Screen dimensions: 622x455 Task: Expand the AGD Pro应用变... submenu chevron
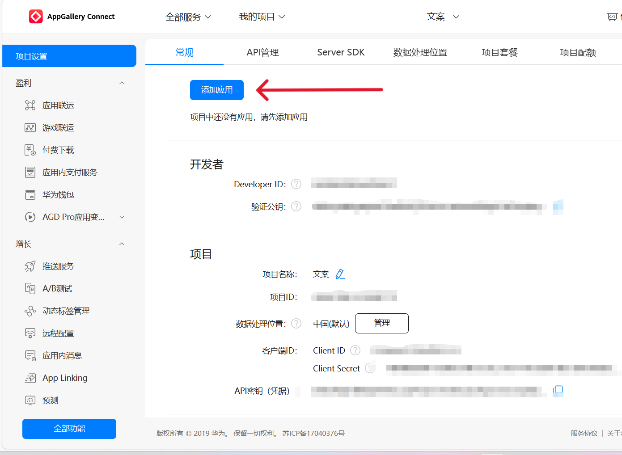coord(122,217)
